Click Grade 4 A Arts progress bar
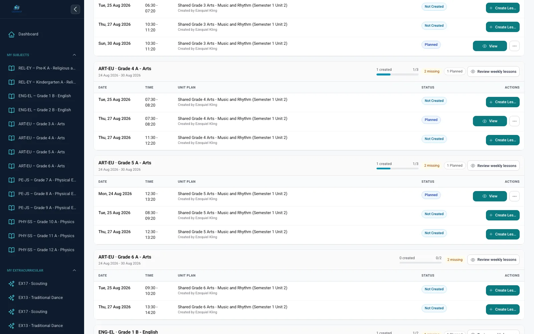 point(397,74)
